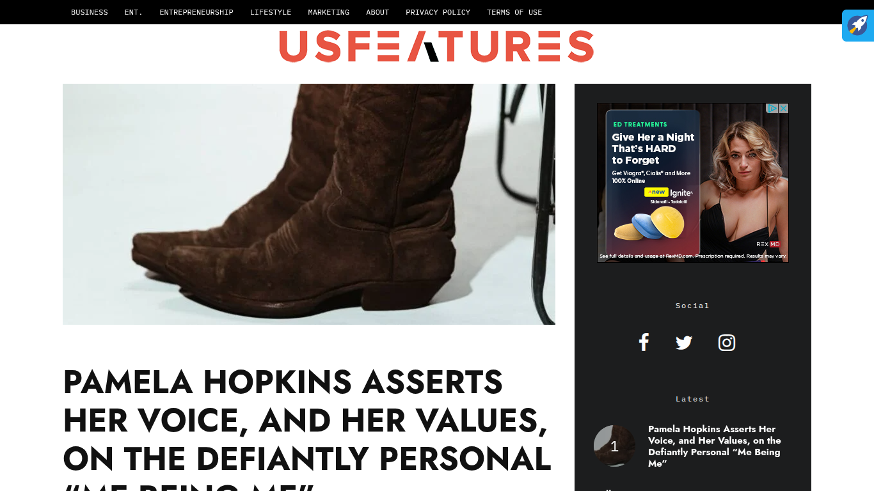Open the Privacy Policy link

tap(438, 12)
